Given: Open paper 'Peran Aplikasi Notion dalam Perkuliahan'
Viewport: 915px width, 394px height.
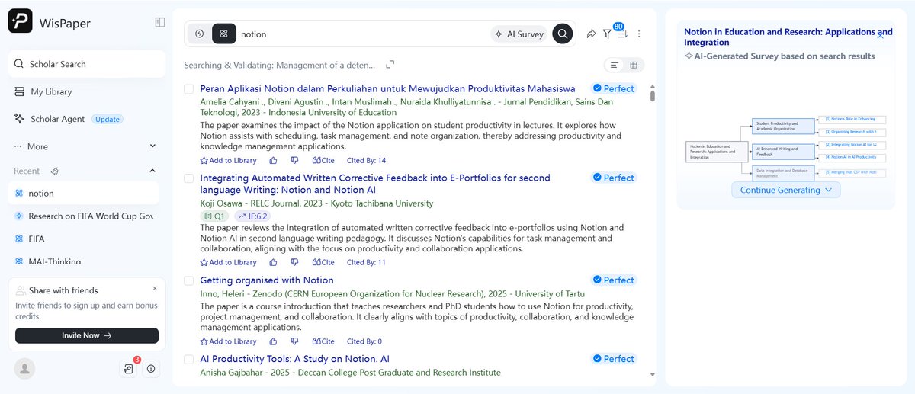Looking at the screenshot, I should click(x=387, y=88).
